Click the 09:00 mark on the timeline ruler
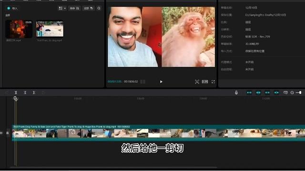305x171 pixels. 203,98
